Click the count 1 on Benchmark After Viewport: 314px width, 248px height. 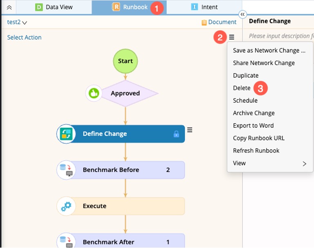click(168, 242)
